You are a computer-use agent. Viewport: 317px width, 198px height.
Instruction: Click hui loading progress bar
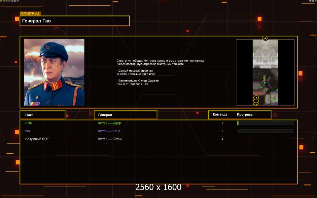tap(265, 131)
